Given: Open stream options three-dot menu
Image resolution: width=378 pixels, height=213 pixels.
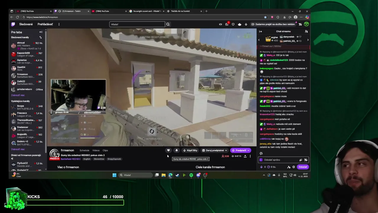Looking at the screenshot, I should pos(250,156).
